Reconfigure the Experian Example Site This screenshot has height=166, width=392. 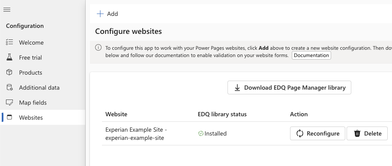[x=317, y=133]
